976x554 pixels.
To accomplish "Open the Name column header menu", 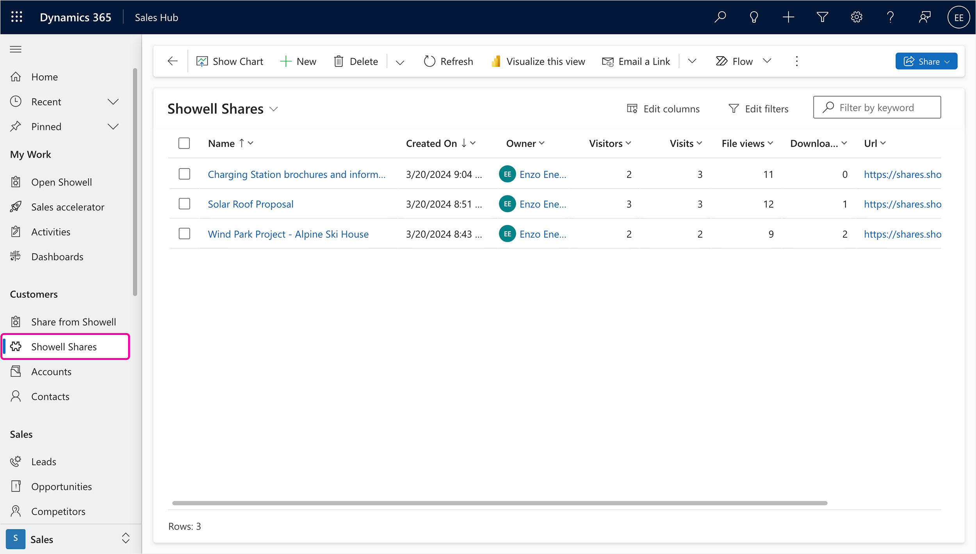I will pyautogui.click(x=231, y=143).
